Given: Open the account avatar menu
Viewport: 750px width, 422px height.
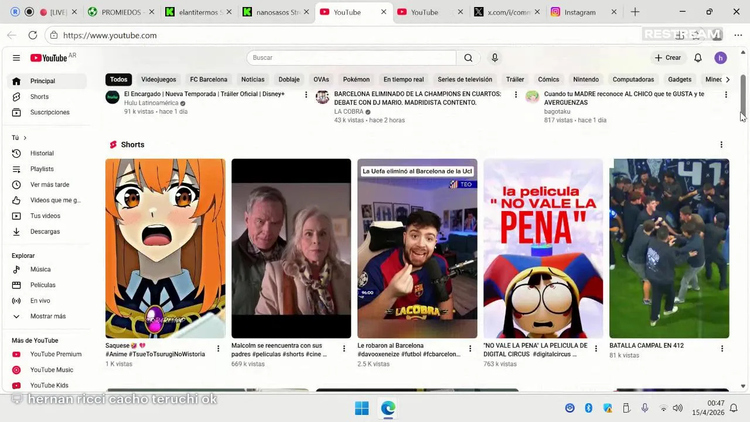Looking at the screenshot, I should pos(721,57).
